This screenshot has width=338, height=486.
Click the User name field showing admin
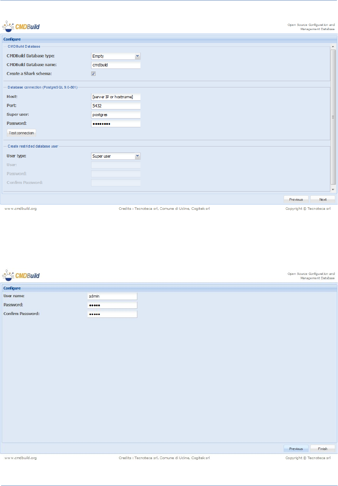[112, 296]
